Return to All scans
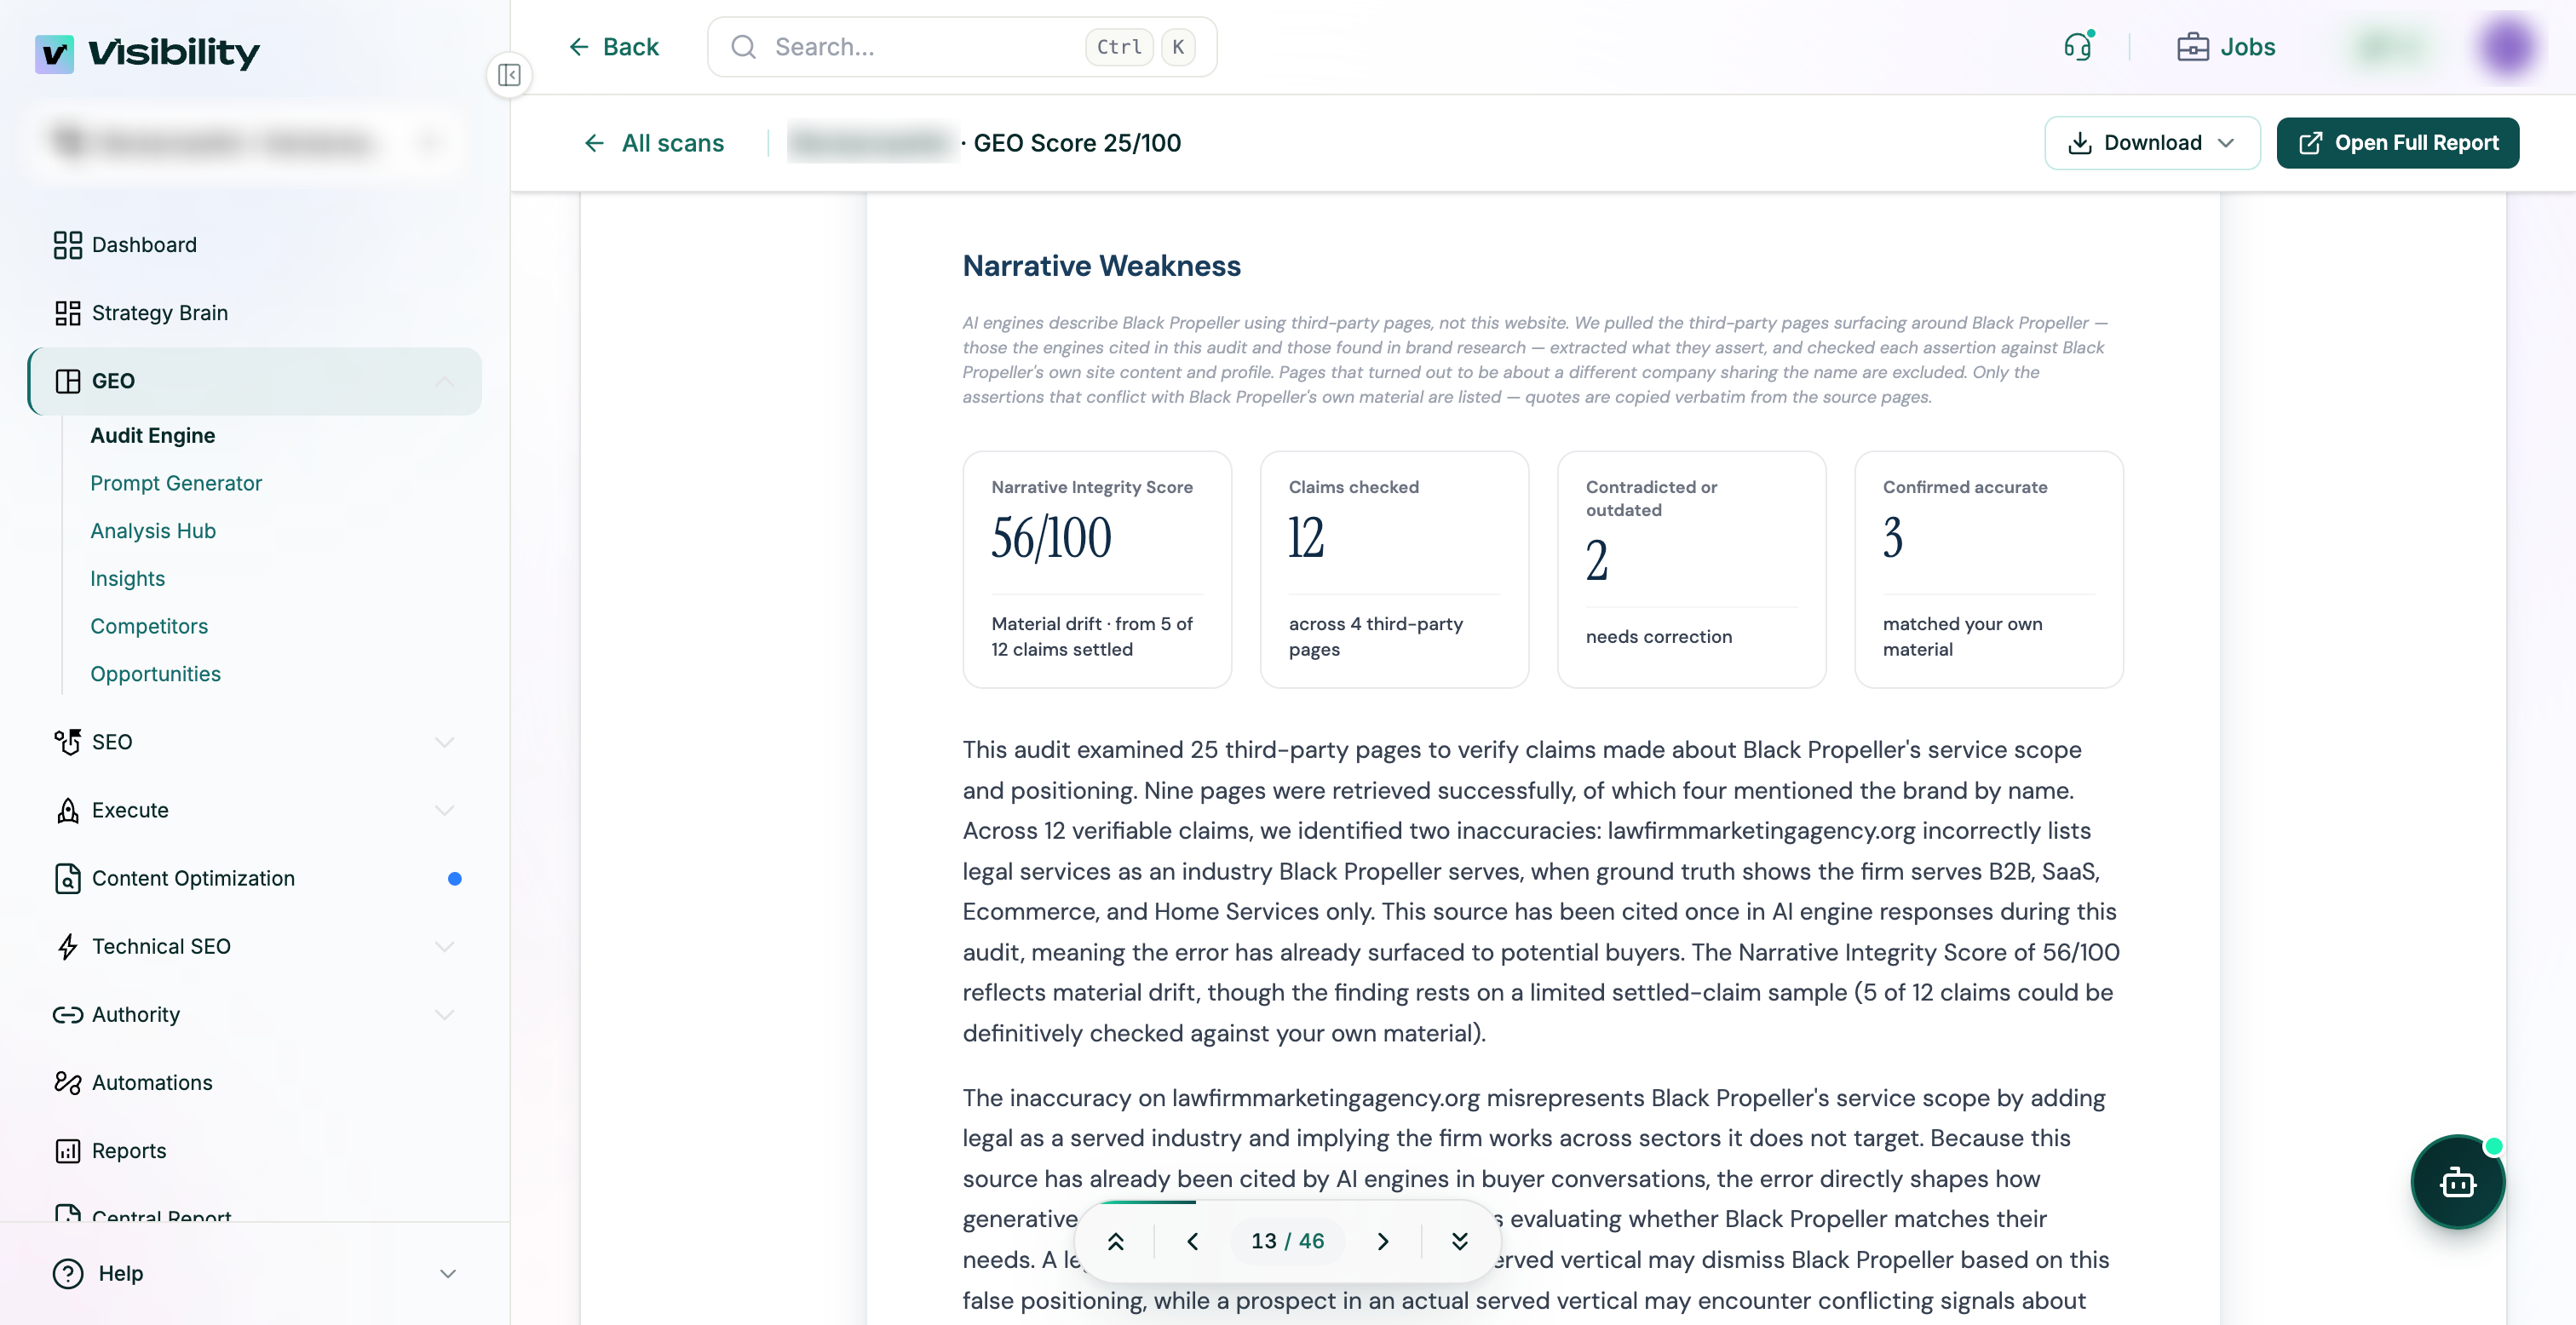The height and width of the screenshot is (1325, 2576). (x=654, y=143)
